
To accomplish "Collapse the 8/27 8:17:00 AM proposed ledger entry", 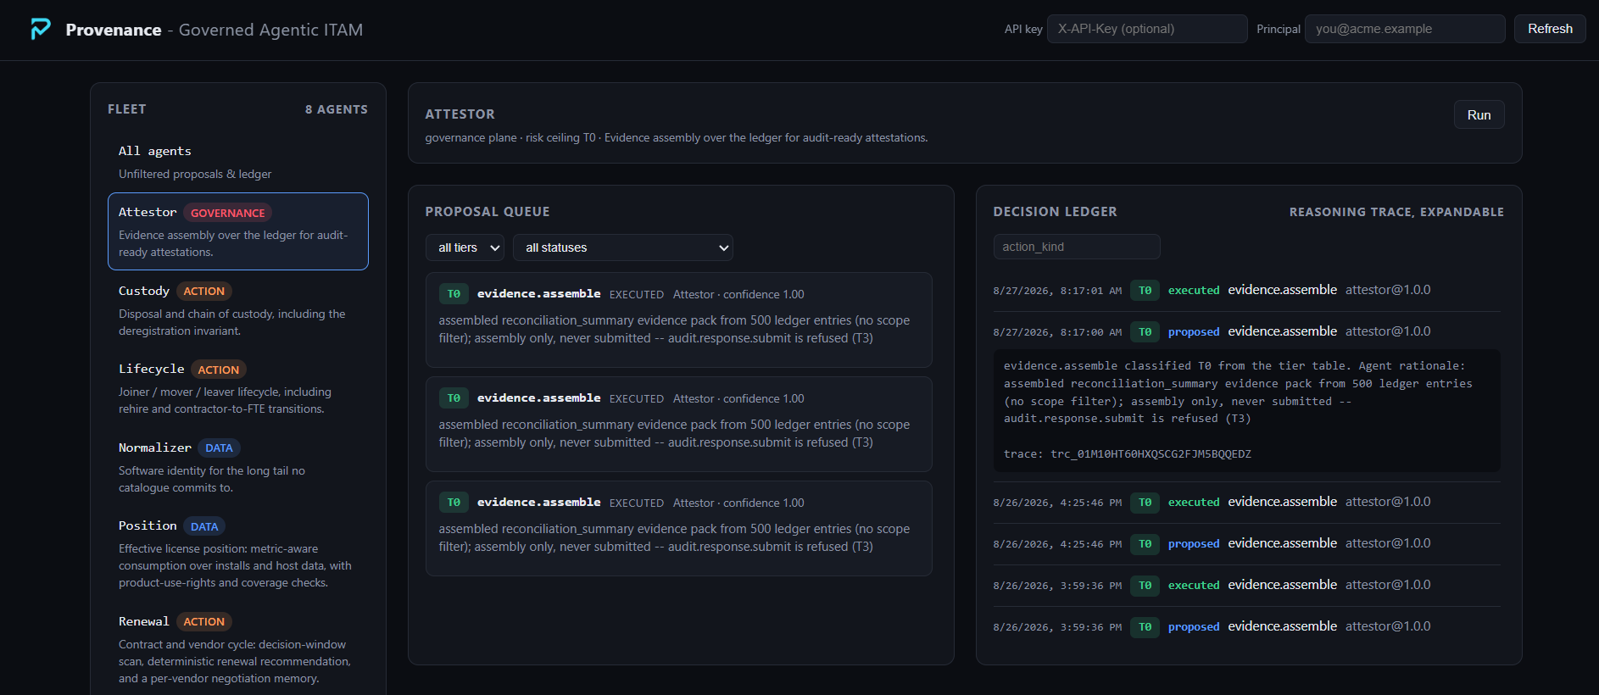I will [1246, 331].
